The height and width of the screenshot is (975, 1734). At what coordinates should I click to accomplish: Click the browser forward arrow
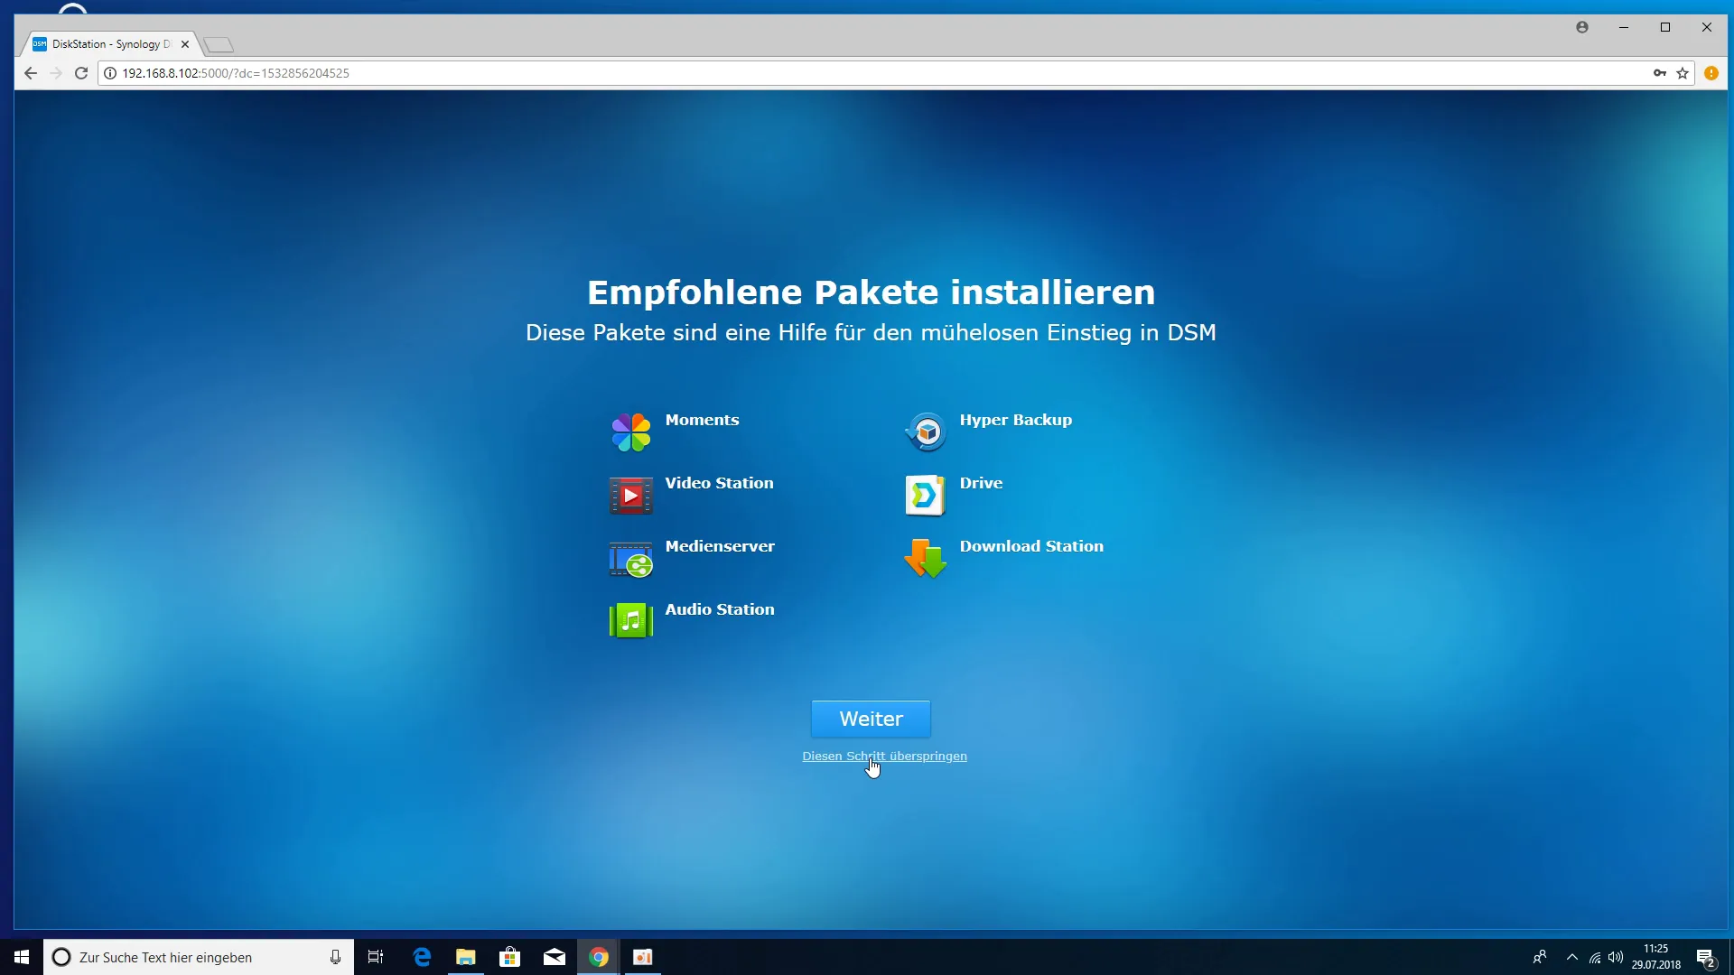click(56, 73)
